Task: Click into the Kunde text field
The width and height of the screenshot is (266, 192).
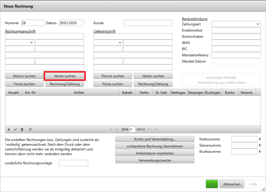Action: point(148,23)
